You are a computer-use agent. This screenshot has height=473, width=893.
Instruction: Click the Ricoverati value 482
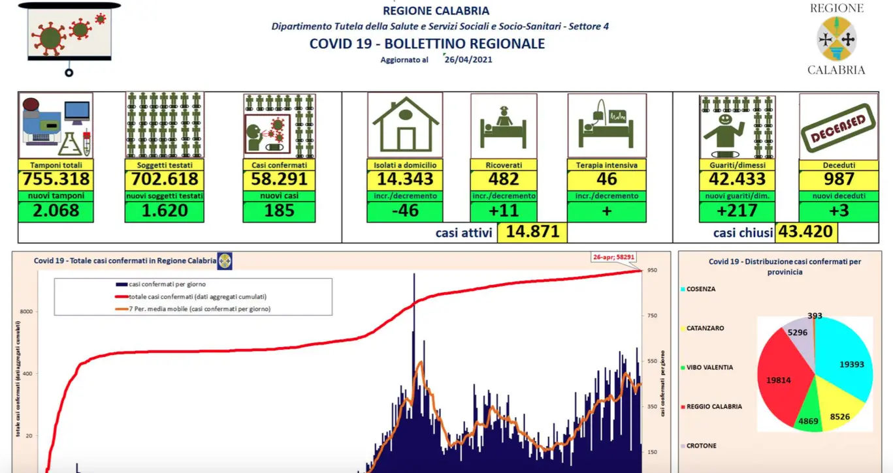click(504, 180)
